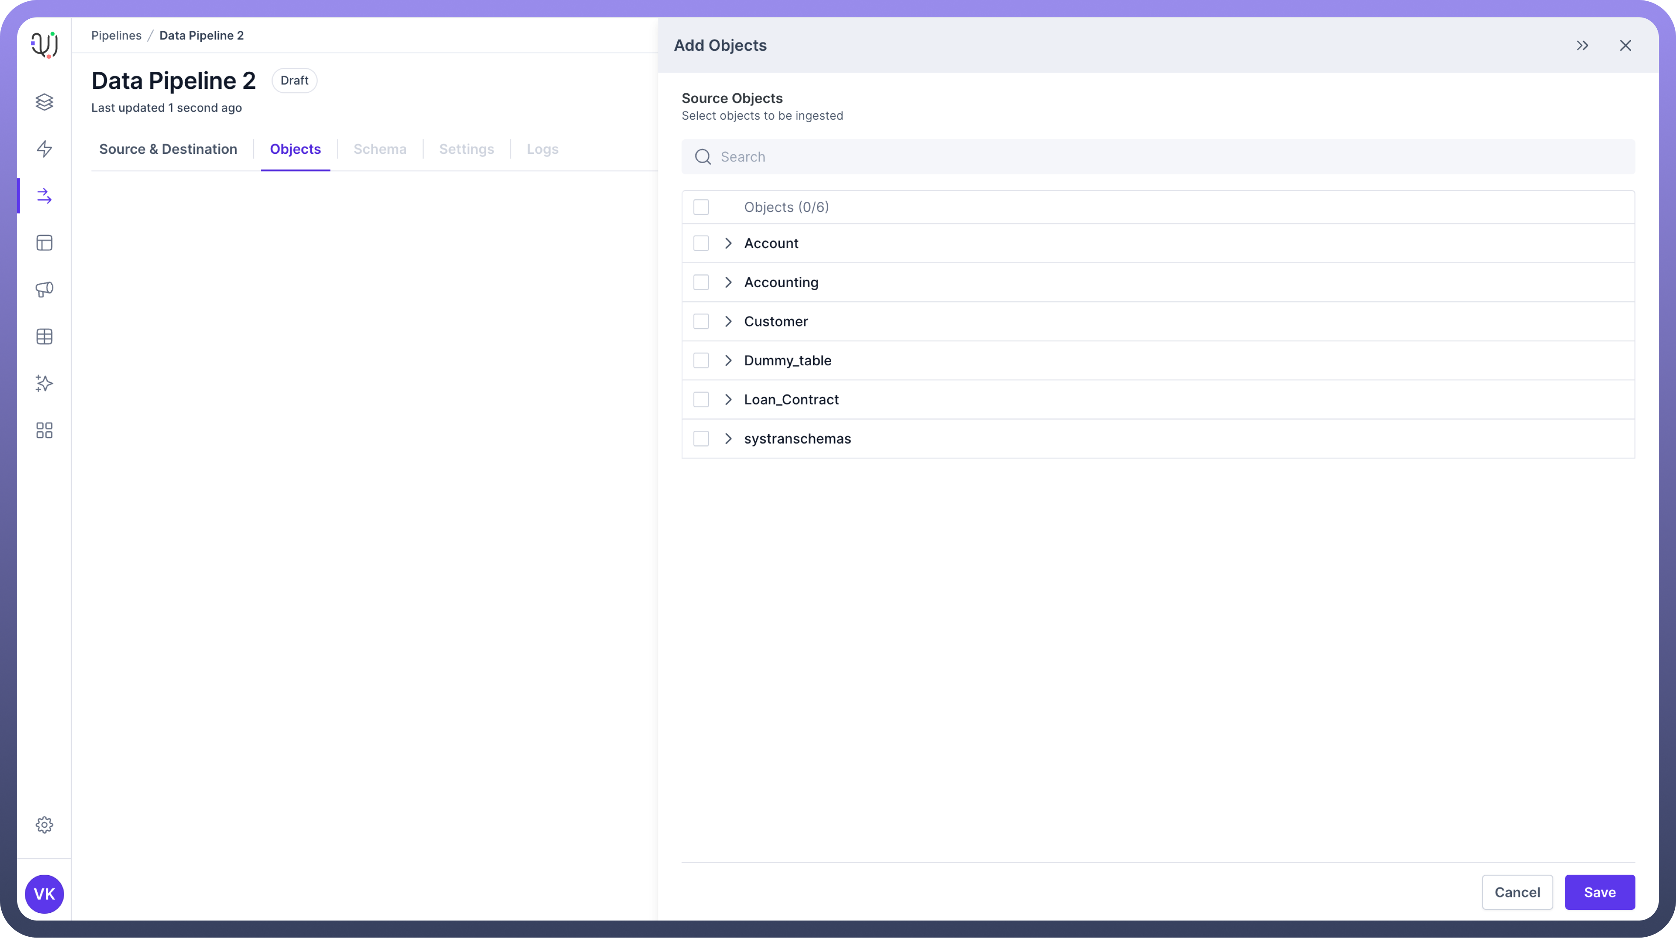Open the settings gear in sidebar
The height and width of the screenshot is (938, 1676).
click(44, 825)
